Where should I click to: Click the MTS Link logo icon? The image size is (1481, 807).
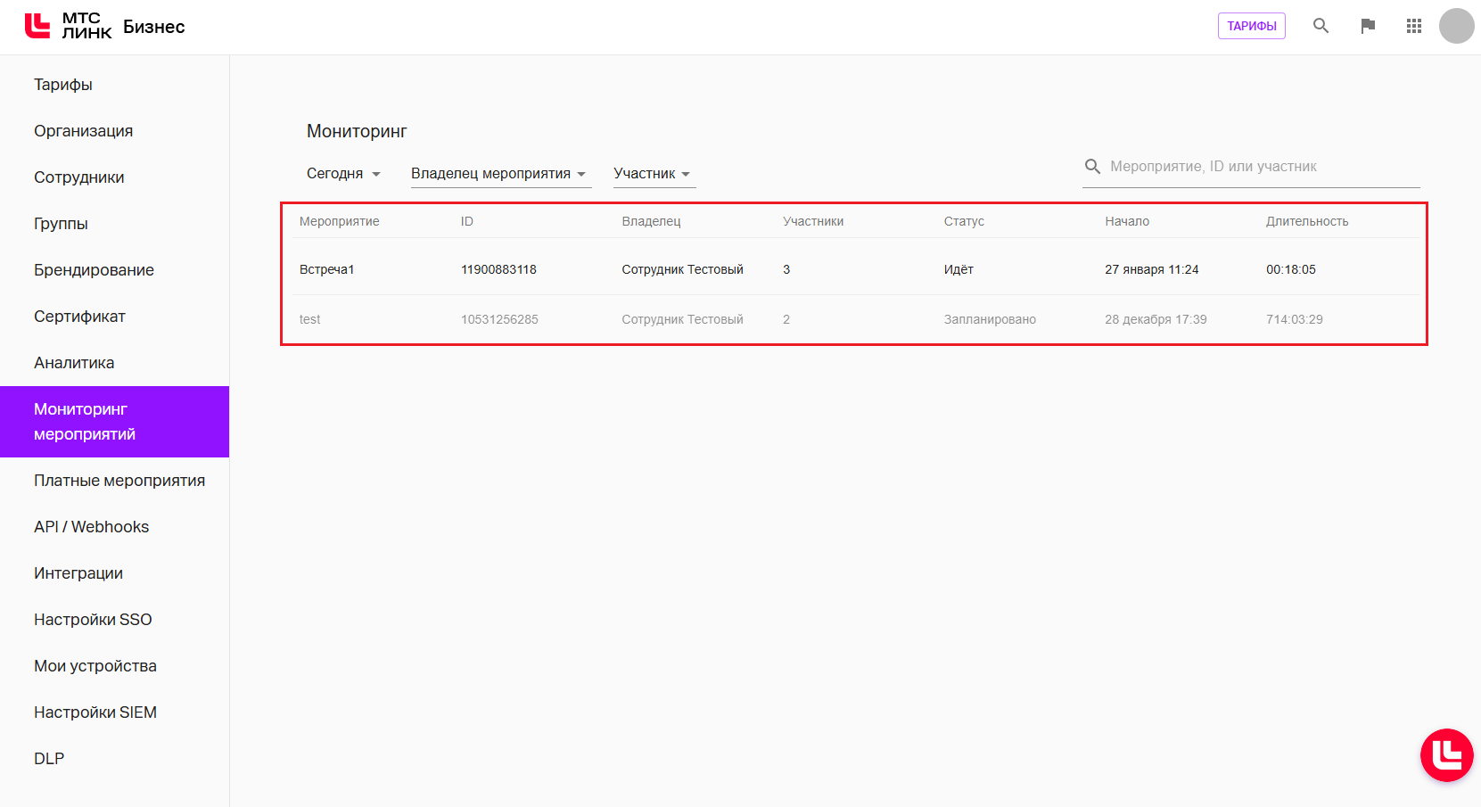tap(37, 26)
